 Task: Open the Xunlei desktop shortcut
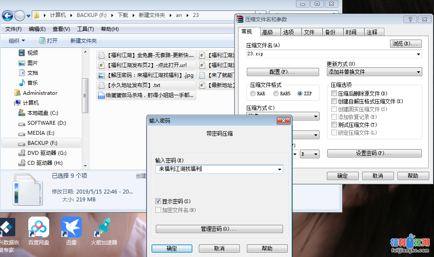[x=71, y=228]
